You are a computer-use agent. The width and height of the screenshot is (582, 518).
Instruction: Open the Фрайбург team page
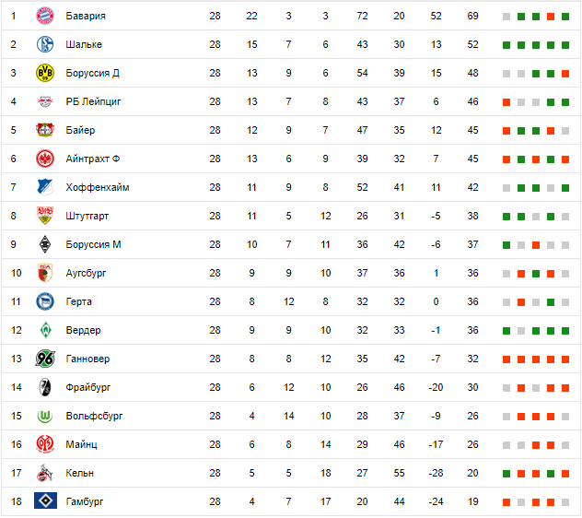(88, 387)
